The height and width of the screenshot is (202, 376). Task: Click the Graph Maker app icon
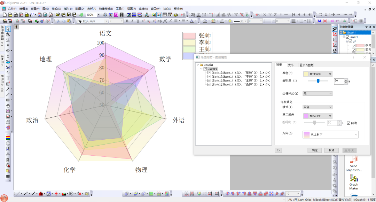pos(354,182)
